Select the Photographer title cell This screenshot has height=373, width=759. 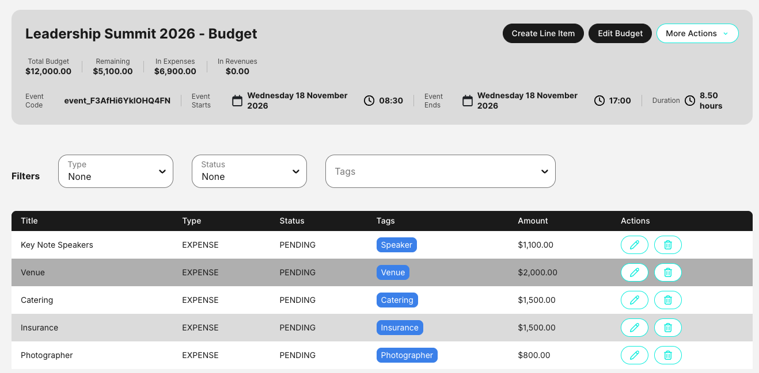coord(47,355)
